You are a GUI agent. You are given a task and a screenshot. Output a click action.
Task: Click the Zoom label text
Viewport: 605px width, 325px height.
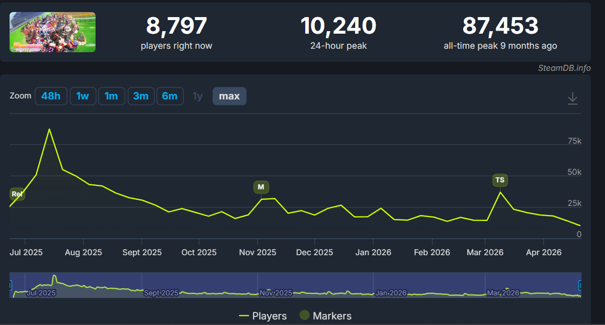[20, 95]
